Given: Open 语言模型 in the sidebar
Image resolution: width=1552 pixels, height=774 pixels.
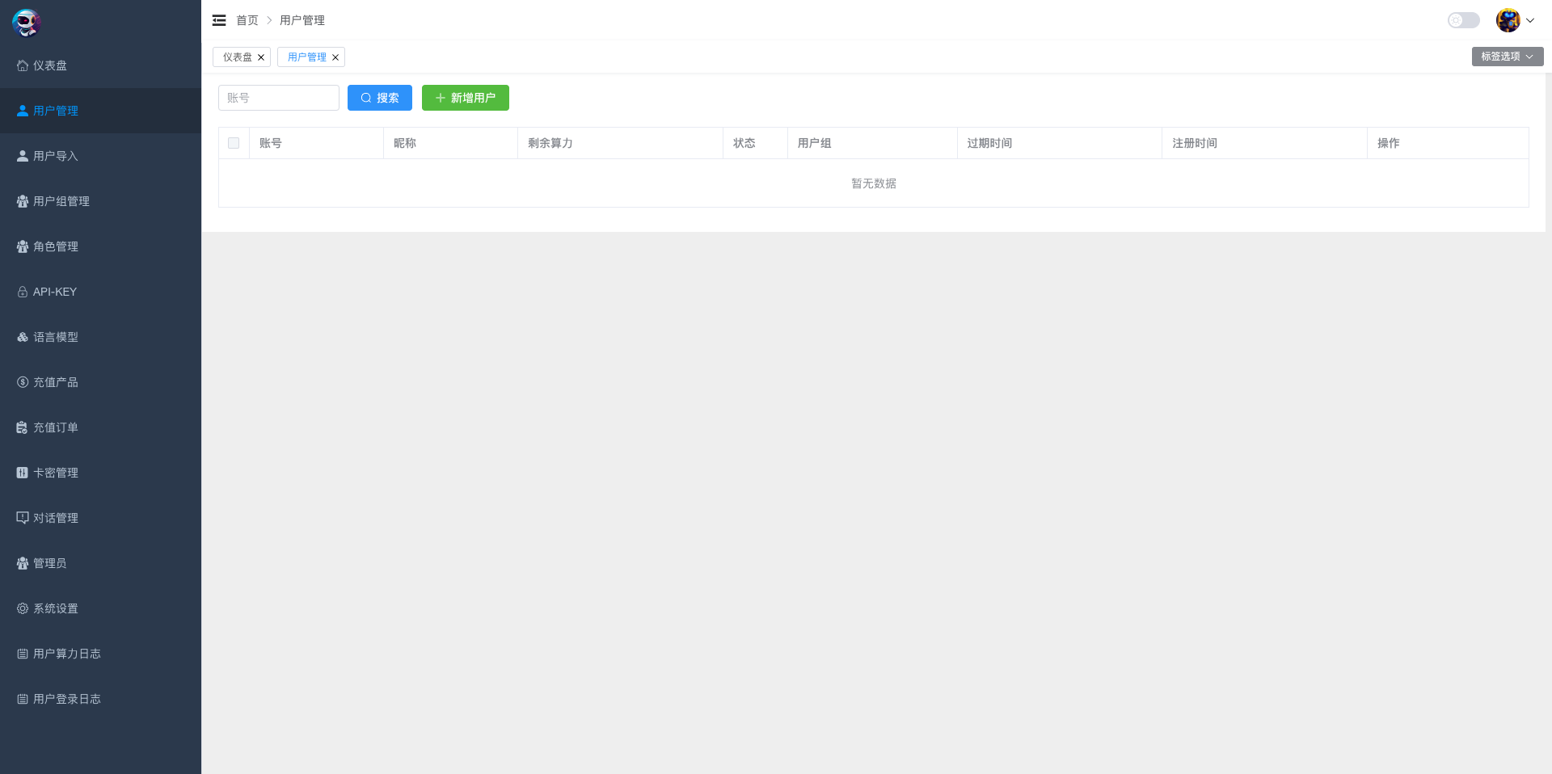Looking at the screenshot, I should [100, 337].
